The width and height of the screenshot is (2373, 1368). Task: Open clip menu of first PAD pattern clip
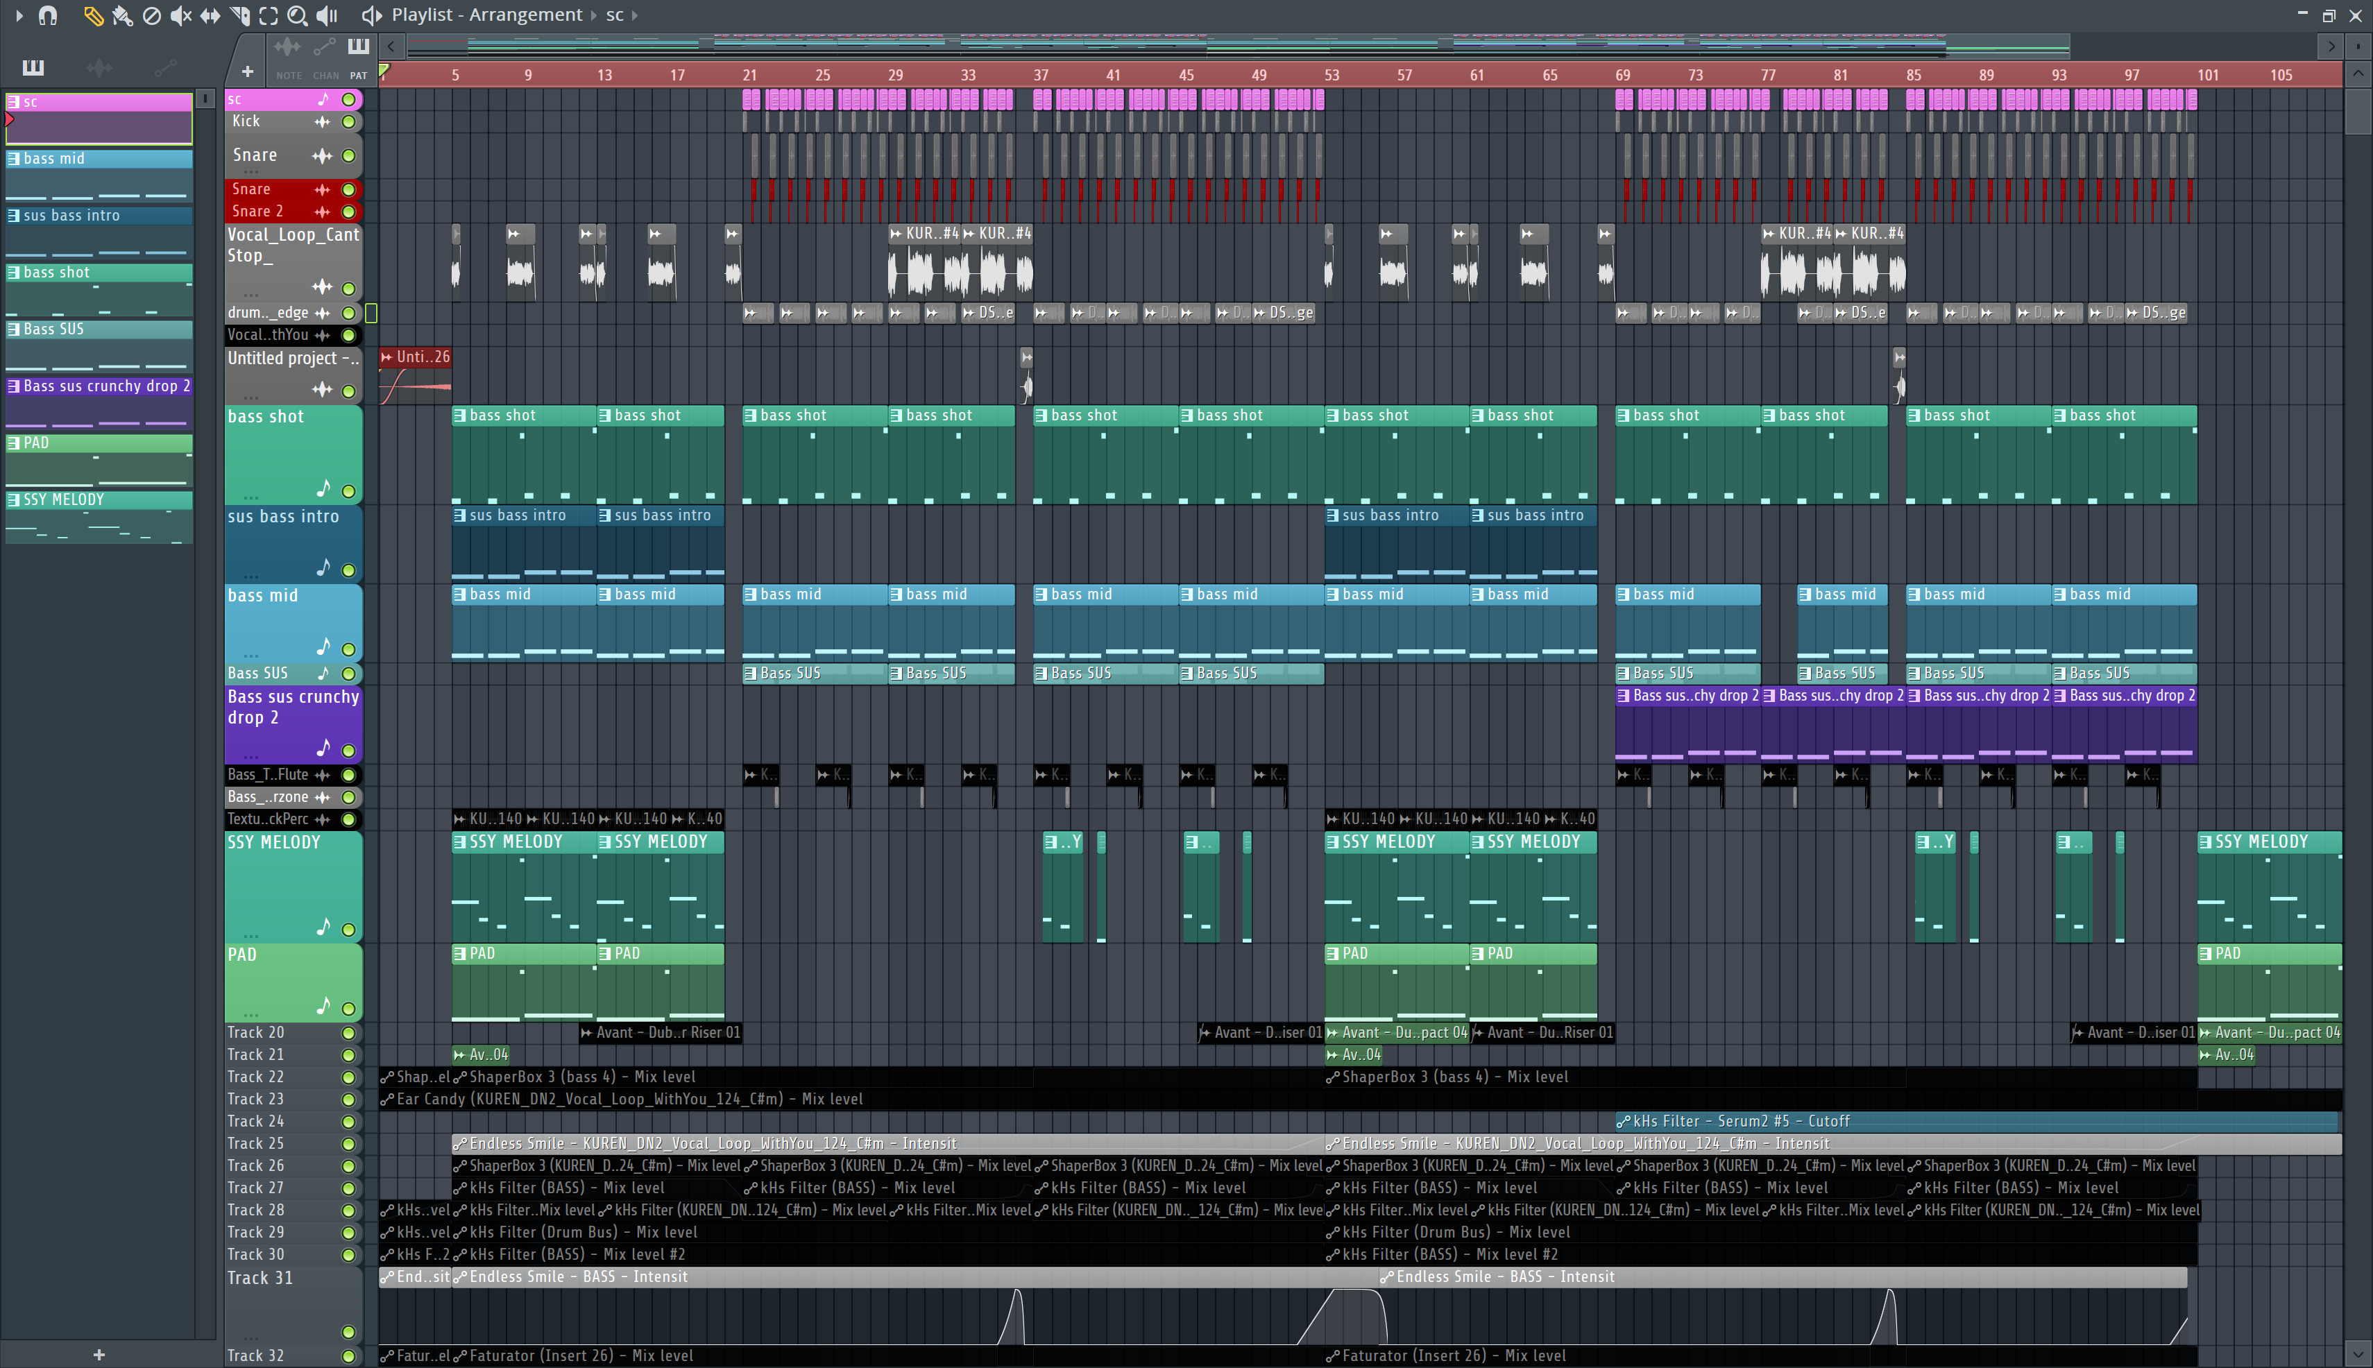pos(459,954)
